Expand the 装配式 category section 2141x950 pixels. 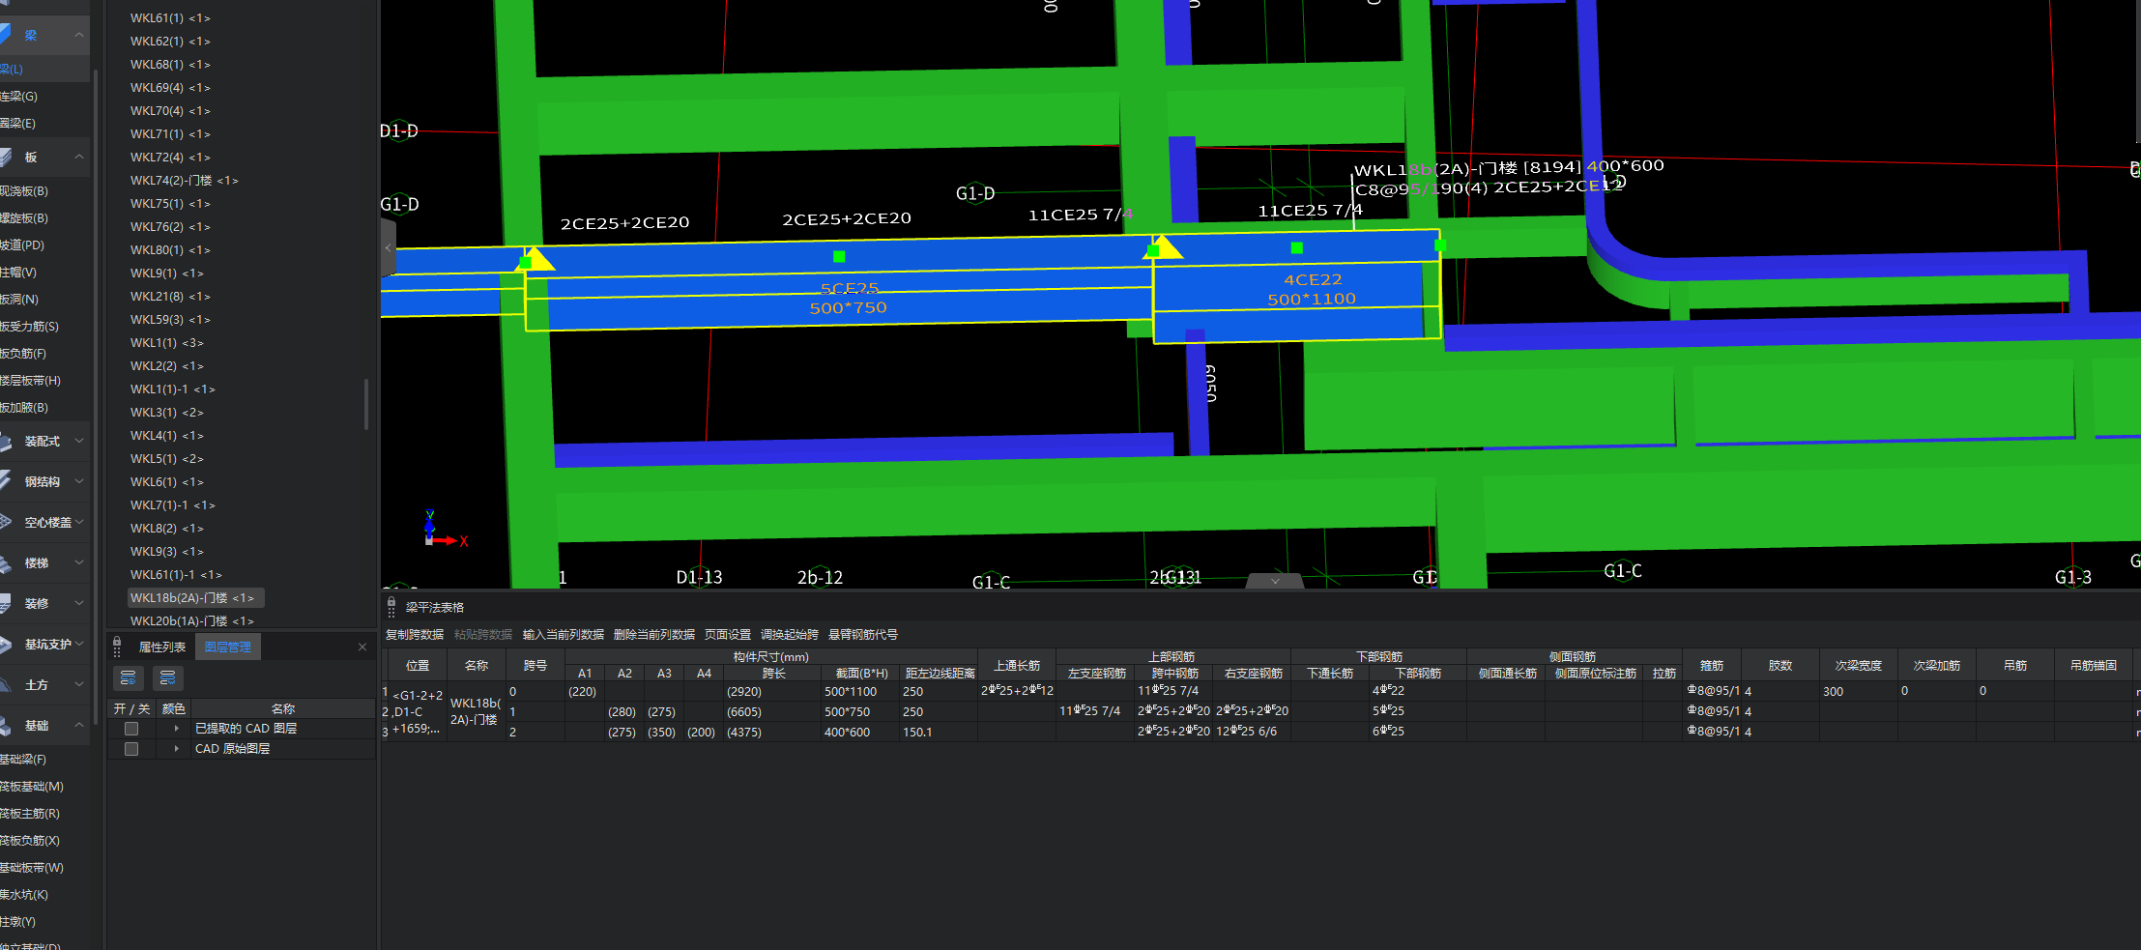point(79,441)
